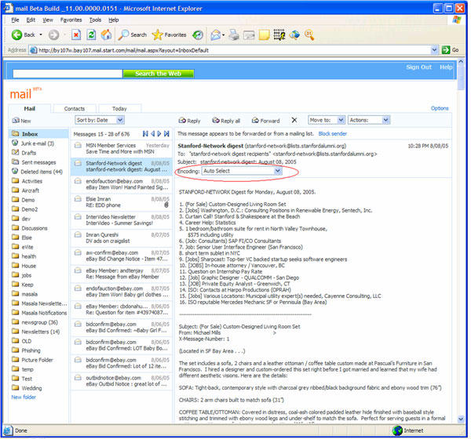Open the Inbox folder
This screenshot has width=471, height=439.
(x=38, y=134)
